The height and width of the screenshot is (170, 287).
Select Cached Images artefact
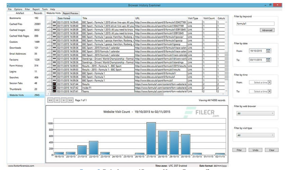pos(26,30)
